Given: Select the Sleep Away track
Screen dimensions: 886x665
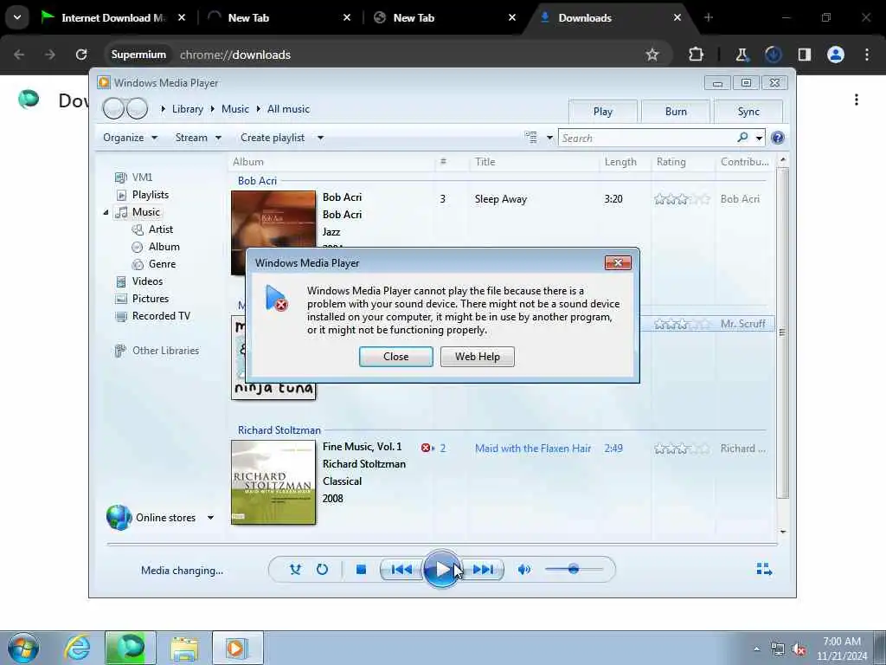Looking at the screenshot, I should click(501, 199).
